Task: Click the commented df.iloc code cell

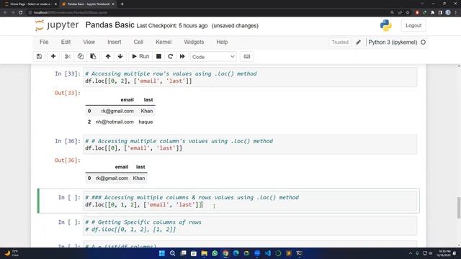Action: (250, 226)
